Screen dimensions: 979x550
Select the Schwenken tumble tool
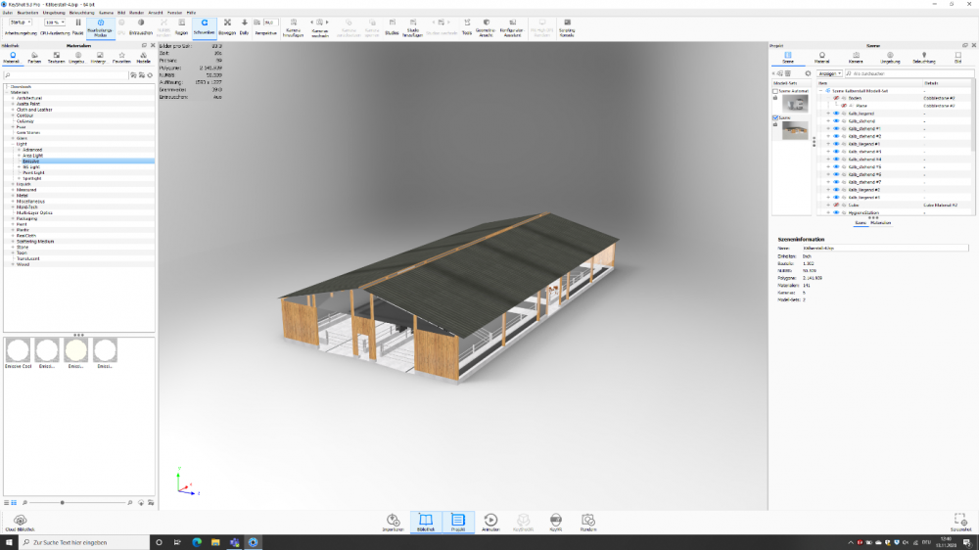204,23
